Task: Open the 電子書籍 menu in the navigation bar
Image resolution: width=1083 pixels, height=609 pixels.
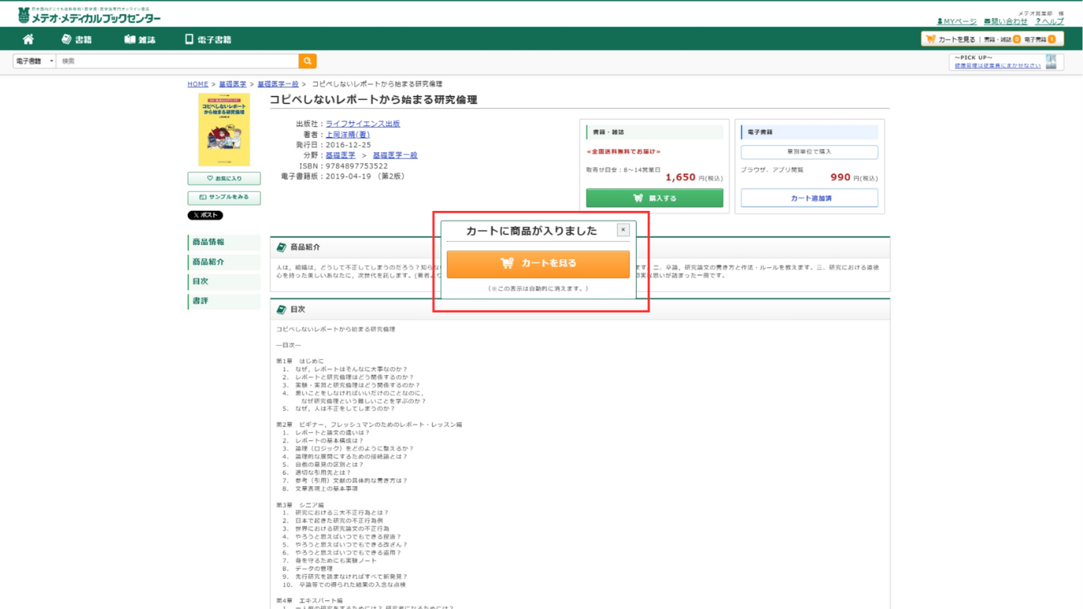Action: click(208, 39)
